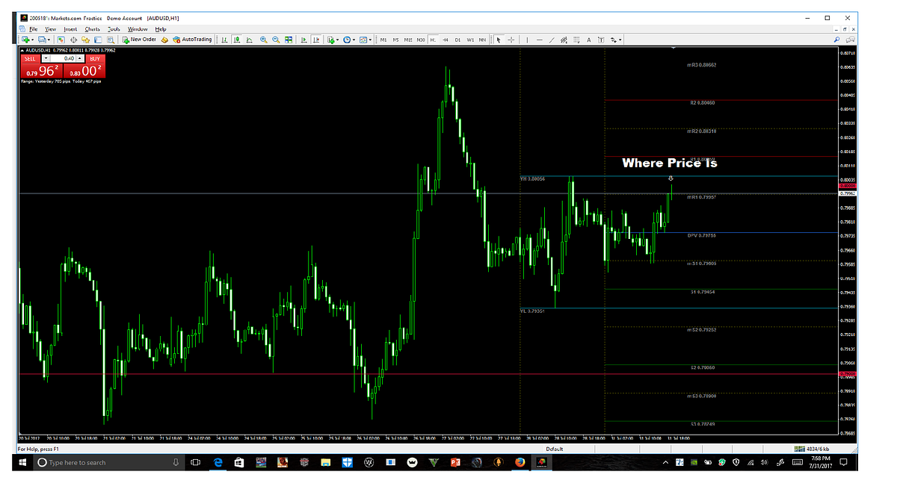Open the Help menu
This screenshot has height=504, width=897.
click(x=161, y=28)
